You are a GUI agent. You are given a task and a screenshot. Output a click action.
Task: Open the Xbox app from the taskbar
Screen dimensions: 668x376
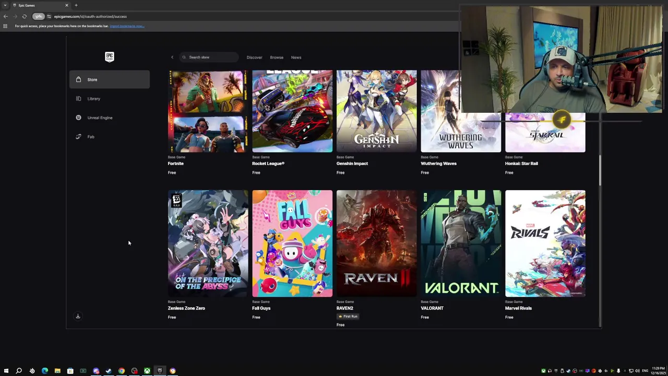pyautogui.click(x=147, y=371)
